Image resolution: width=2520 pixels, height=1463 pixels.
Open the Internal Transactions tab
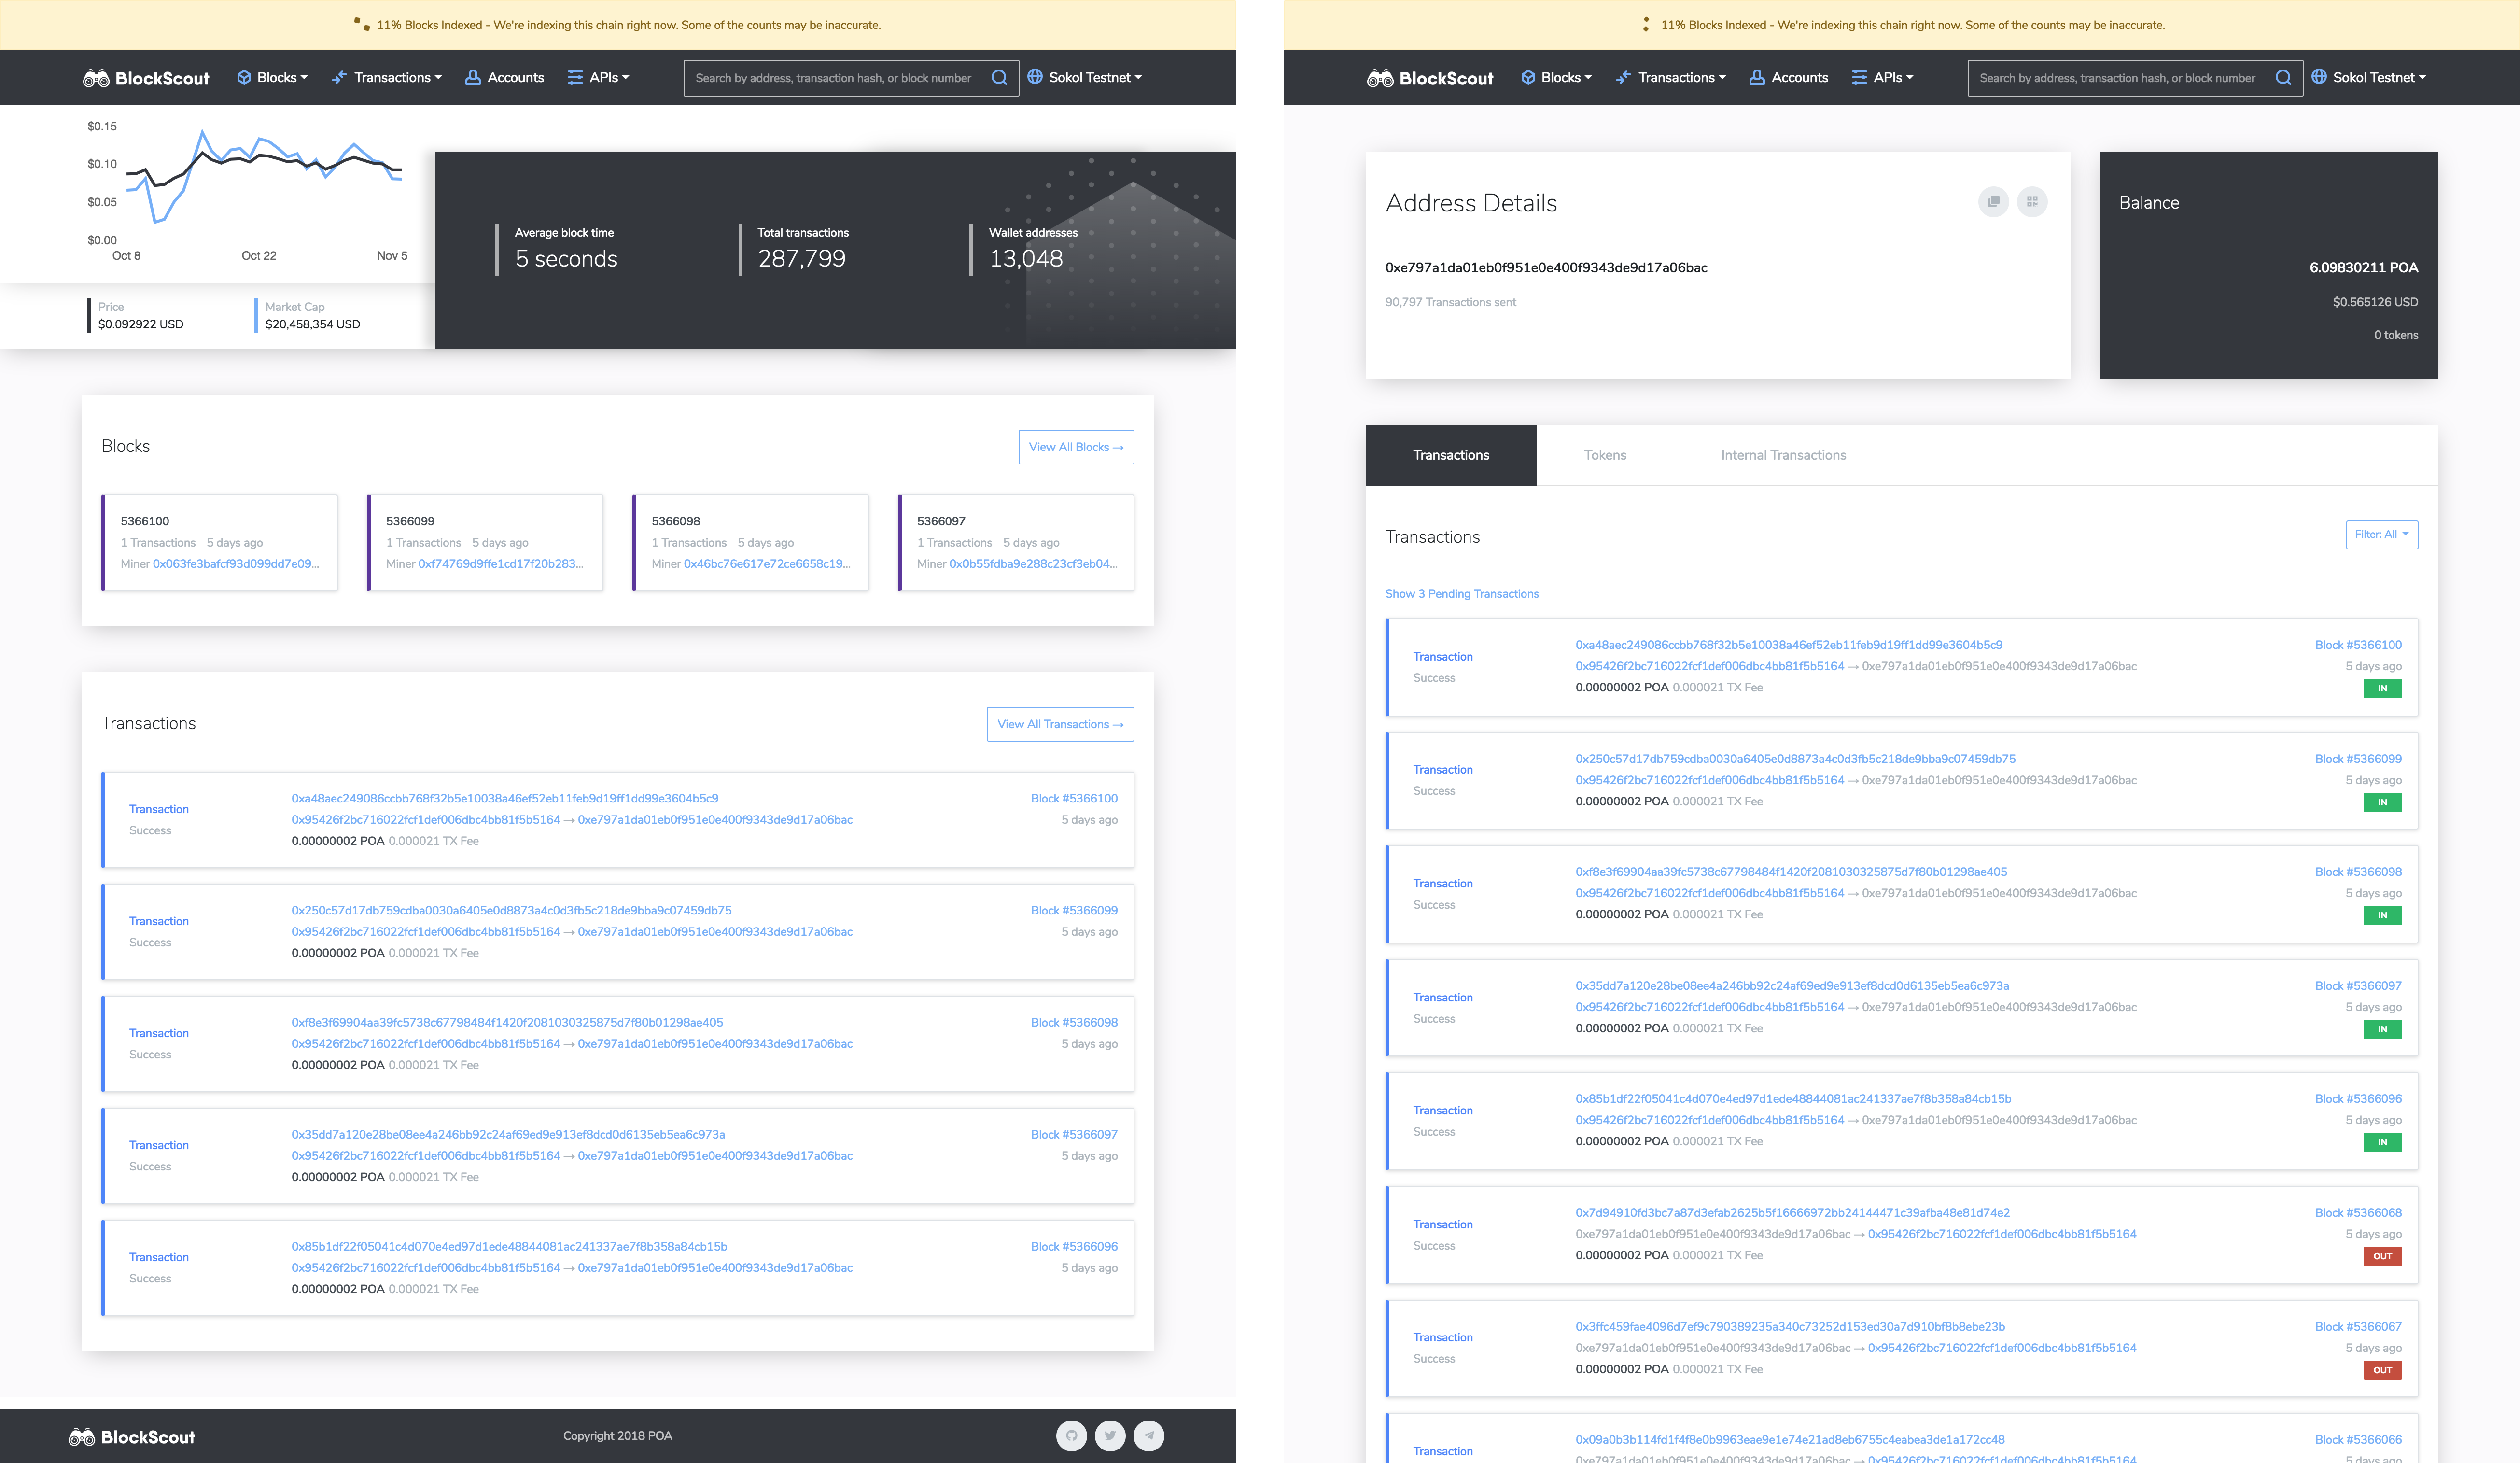click(x=1782, y=455)
